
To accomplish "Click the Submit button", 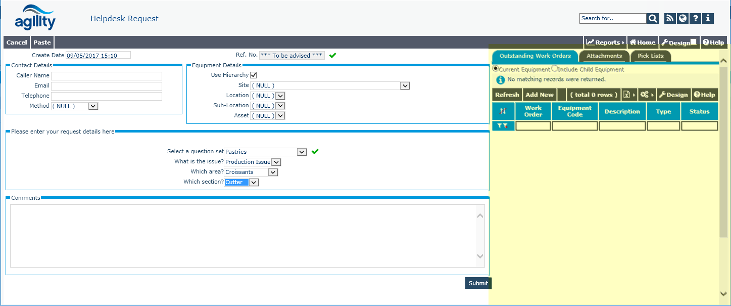I will pos(478,283).
